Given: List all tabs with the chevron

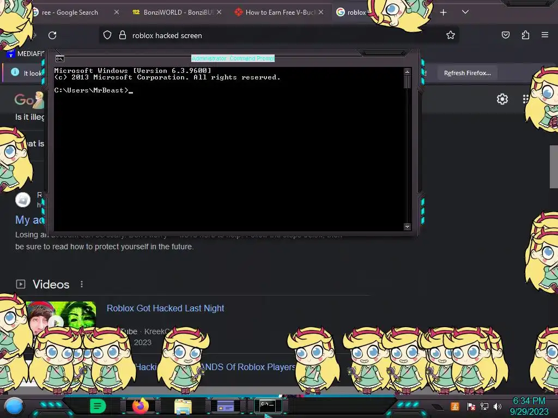Looking at the screenshot, I should coord(465,12).
